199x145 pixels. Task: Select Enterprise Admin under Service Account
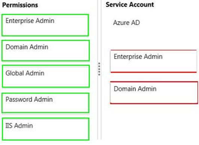(154, 61)
